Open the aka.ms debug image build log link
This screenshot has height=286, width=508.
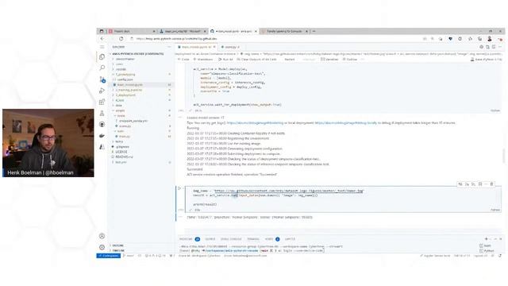(255, 123)
